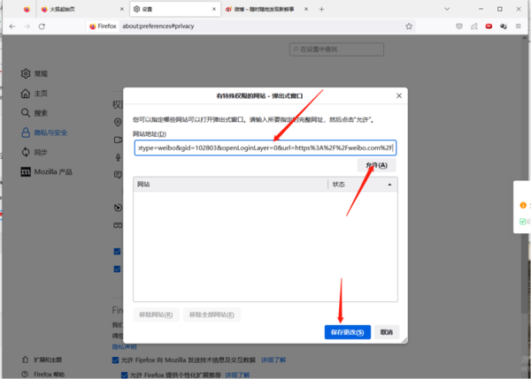This screenshot has height=379, width=531.
Task: Bookmark this page with the star icon
Action: pyautogui.click(x=409, y=27)
